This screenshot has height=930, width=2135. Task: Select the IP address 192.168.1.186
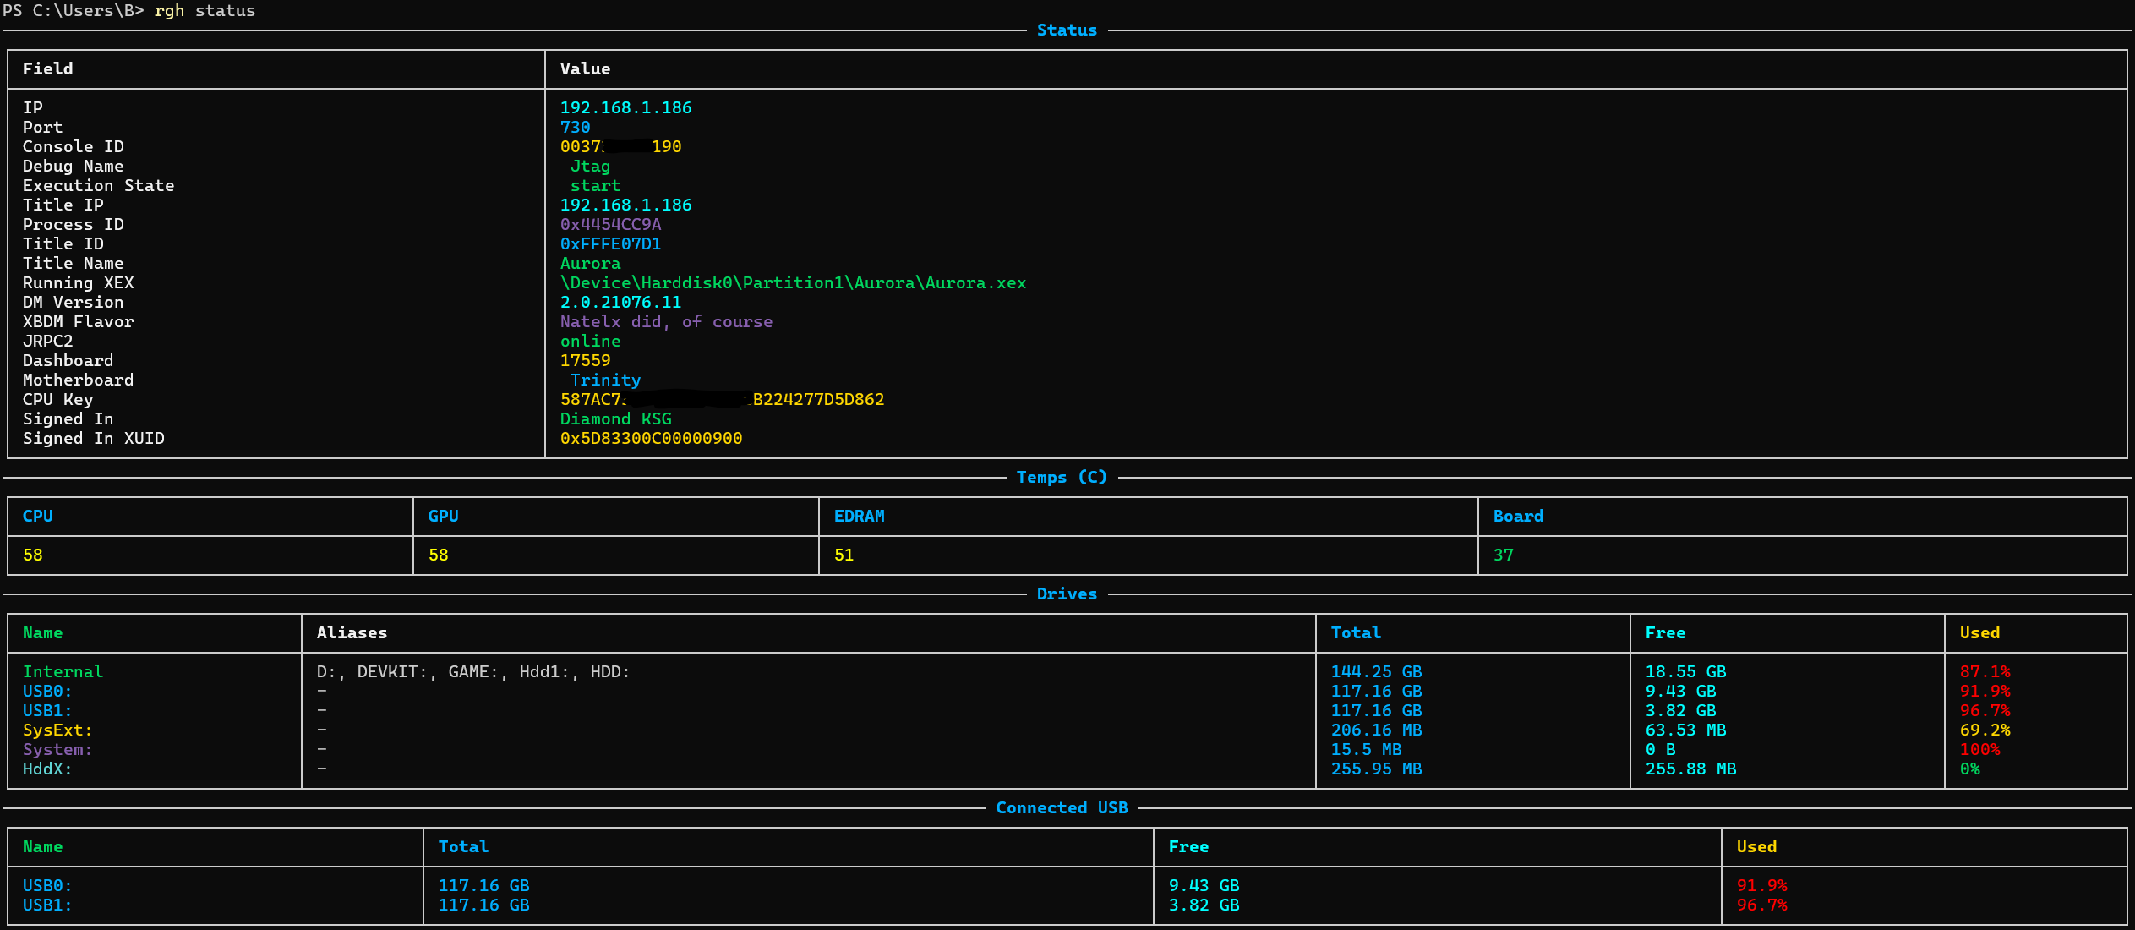click(x=625, y=107)
